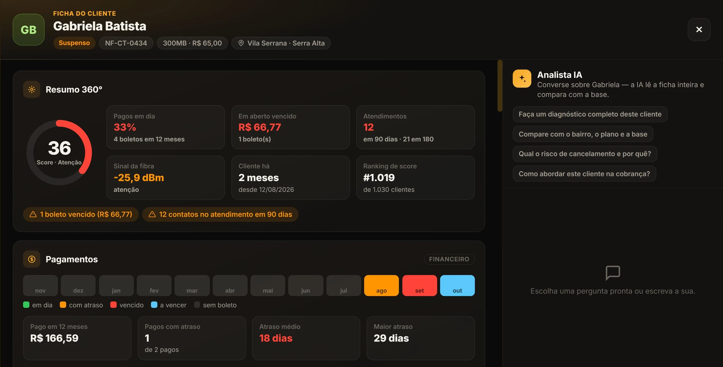Viewport: 723px width, 367px height.
Task: Click the vertical scrollbar thumb of the main panel
Action: (500, 86)
